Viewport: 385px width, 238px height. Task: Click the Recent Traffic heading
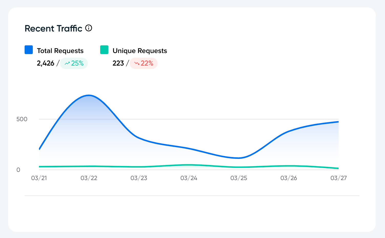click(x=53, y=28)
